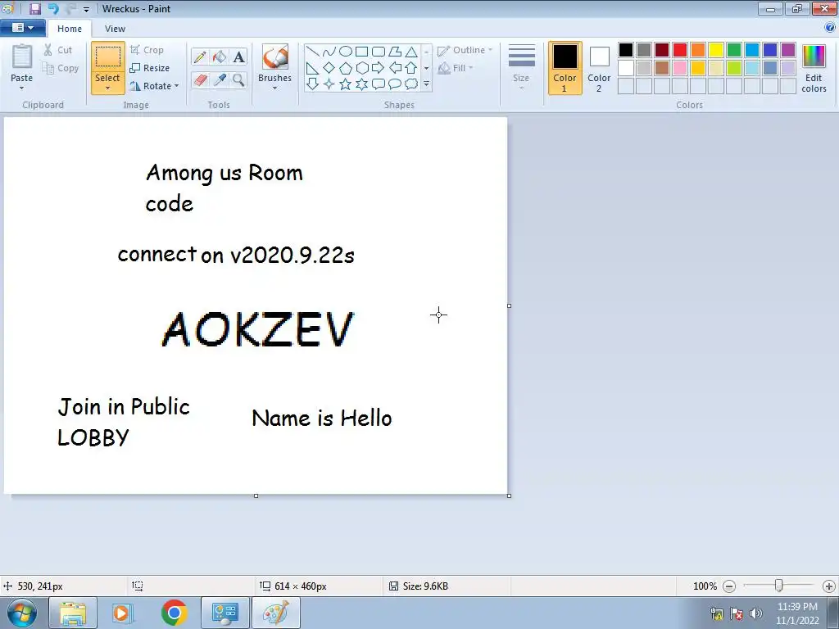Pick the Five-point star shape
Image resolution: width=839 pixels, height=629 pixels.
(346, 84)
